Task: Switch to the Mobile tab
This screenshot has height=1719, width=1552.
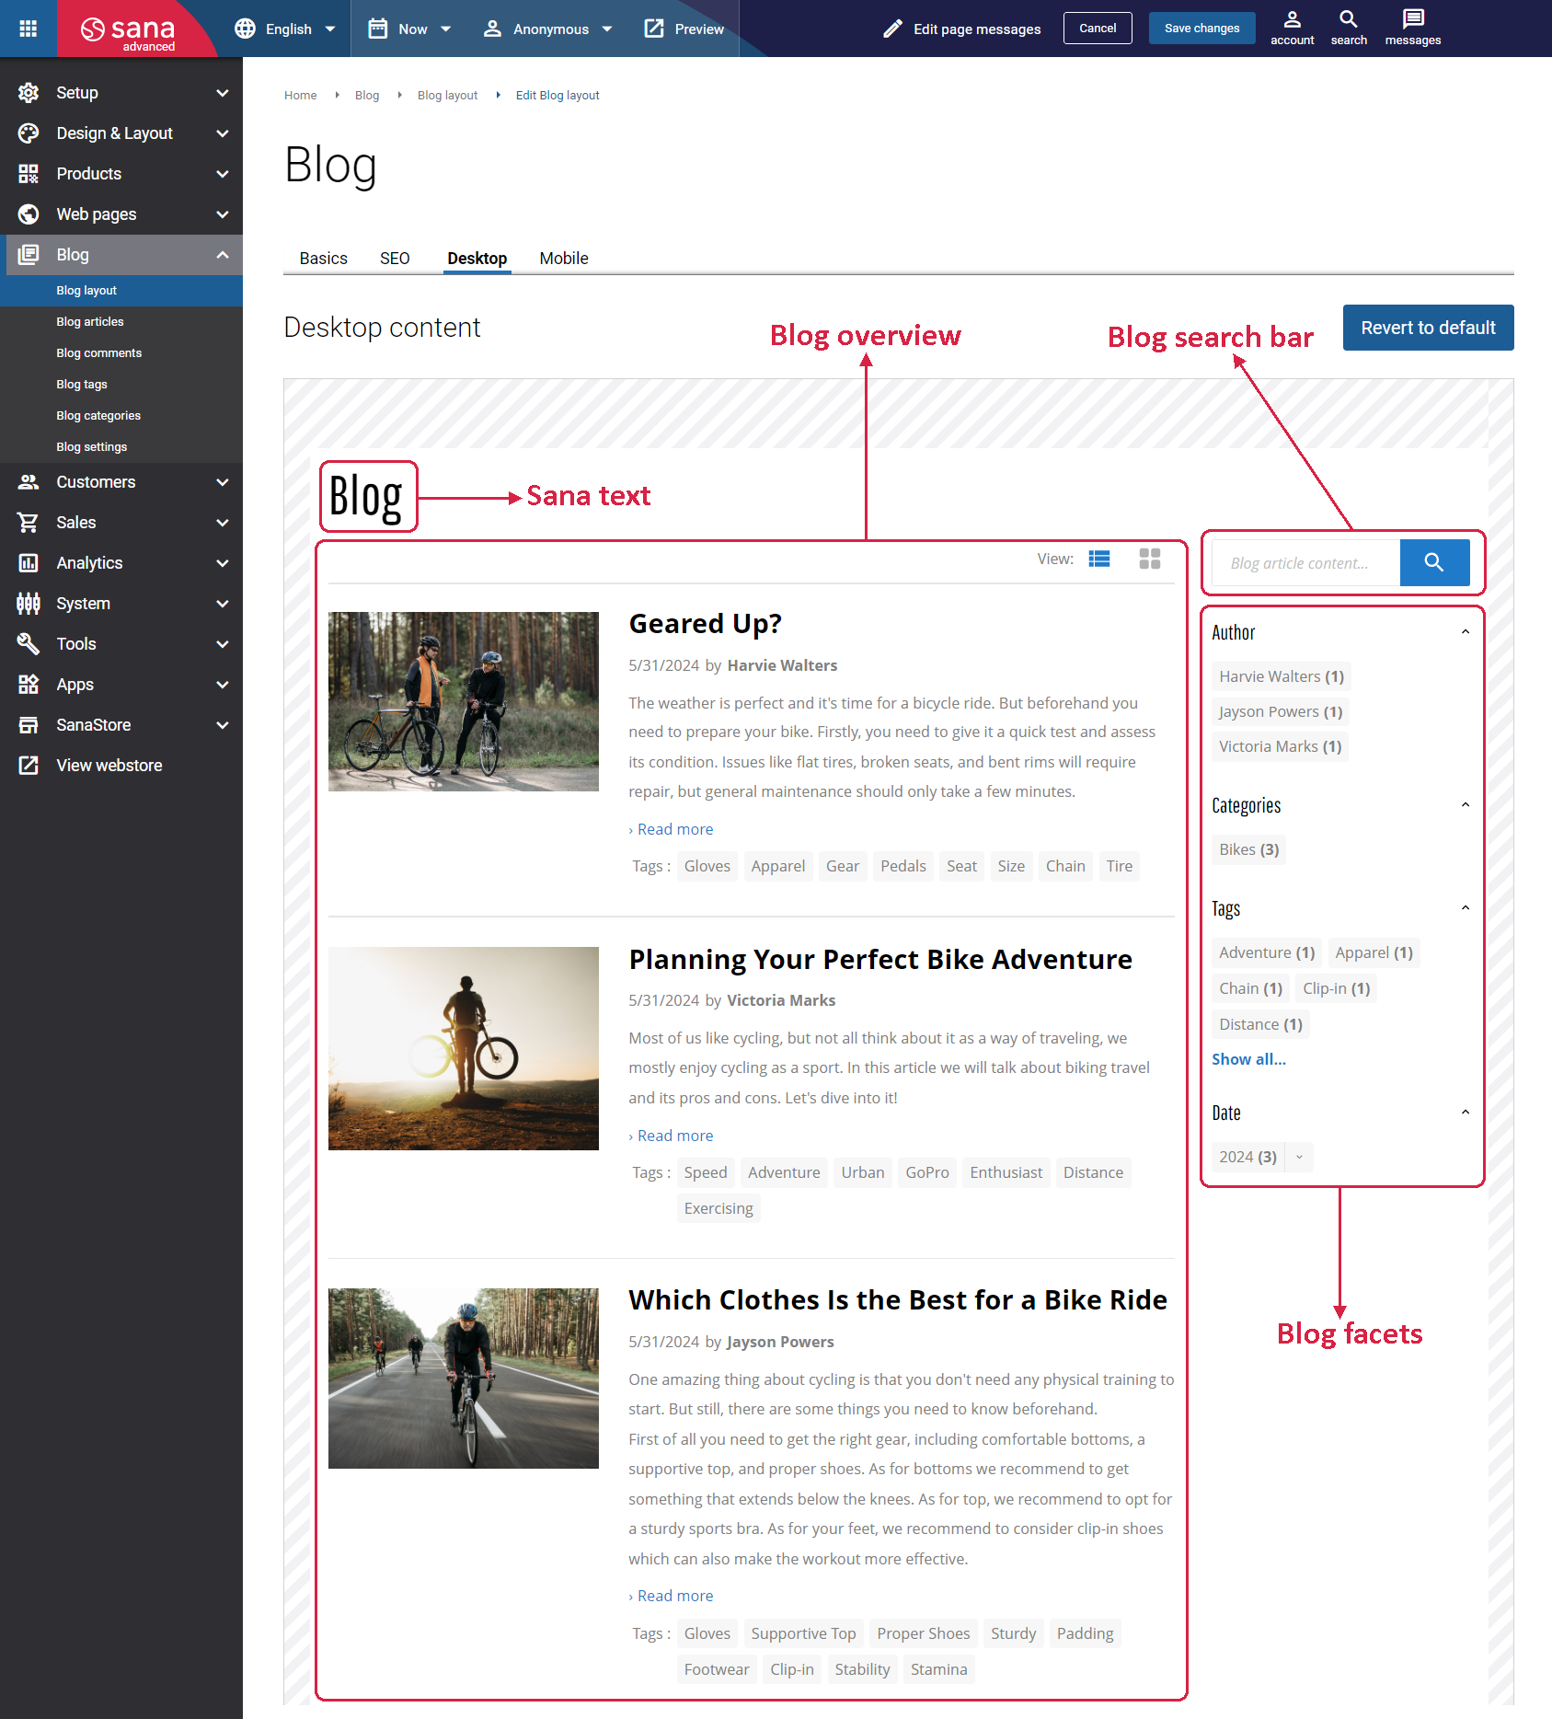Action: pyautogui.click(x=563, y=258)
